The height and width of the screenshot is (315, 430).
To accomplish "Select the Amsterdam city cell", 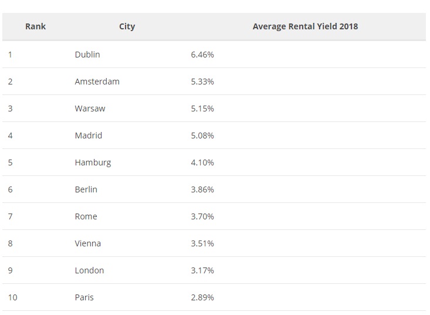I will click(97, 82).
